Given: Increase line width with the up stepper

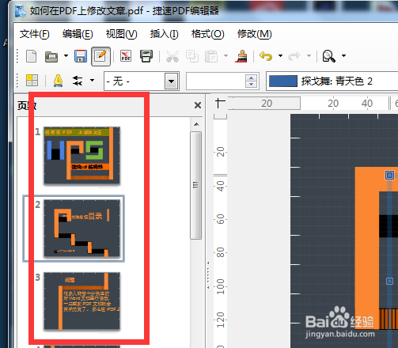Looking at the screenshot, I should 251,78.
